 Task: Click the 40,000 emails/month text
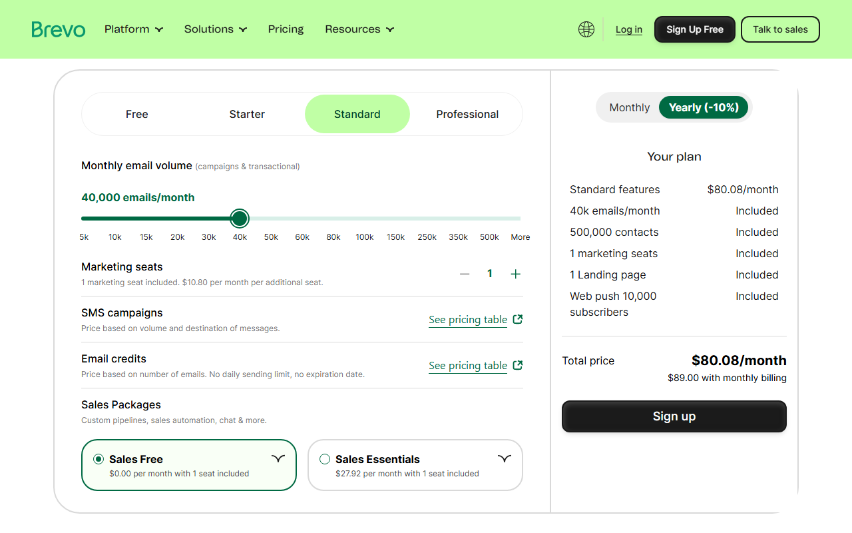coord(138,197)
